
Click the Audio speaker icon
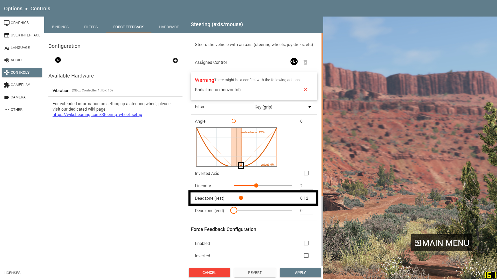[7, 60]
